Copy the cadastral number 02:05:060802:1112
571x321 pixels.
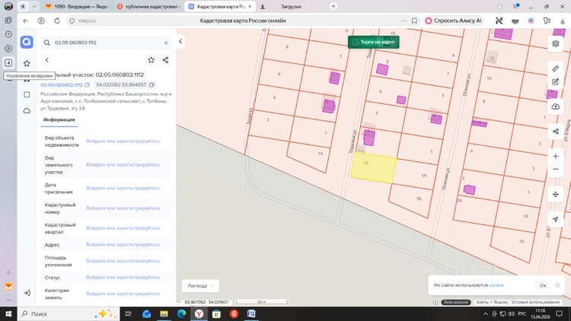(x=87, y=84)
